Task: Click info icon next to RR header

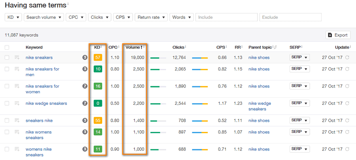Action: click(x=242, y=47)
